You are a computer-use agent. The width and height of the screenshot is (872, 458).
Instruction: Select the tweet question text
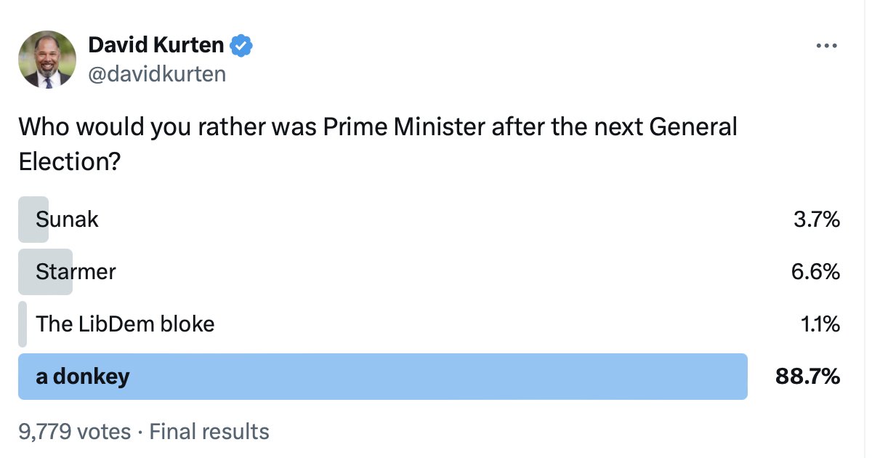[378, 144]
